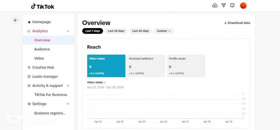Click the Apr 27 chart axis label
This screenshot has width=280, height=130.
[x=185, y=122]
